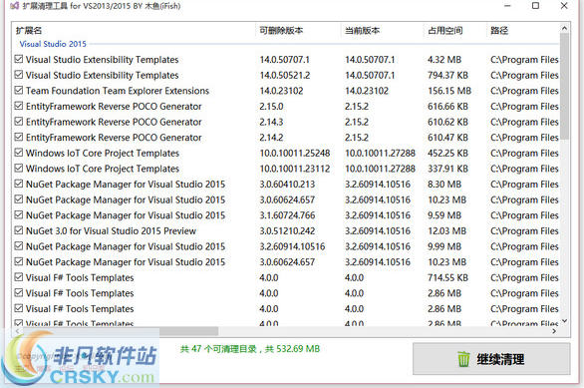The image size is (584, 388).
Task: Click the horizontal scrollbar left arrow
Action: click(x=17, y=331)
